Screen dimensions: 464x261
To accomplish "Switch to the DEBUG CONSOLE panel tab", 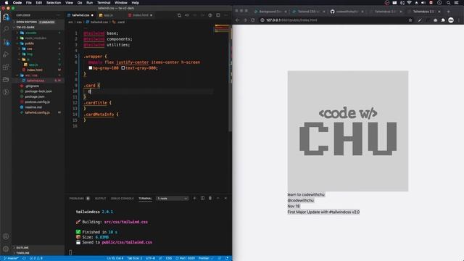I will point(123,198).
